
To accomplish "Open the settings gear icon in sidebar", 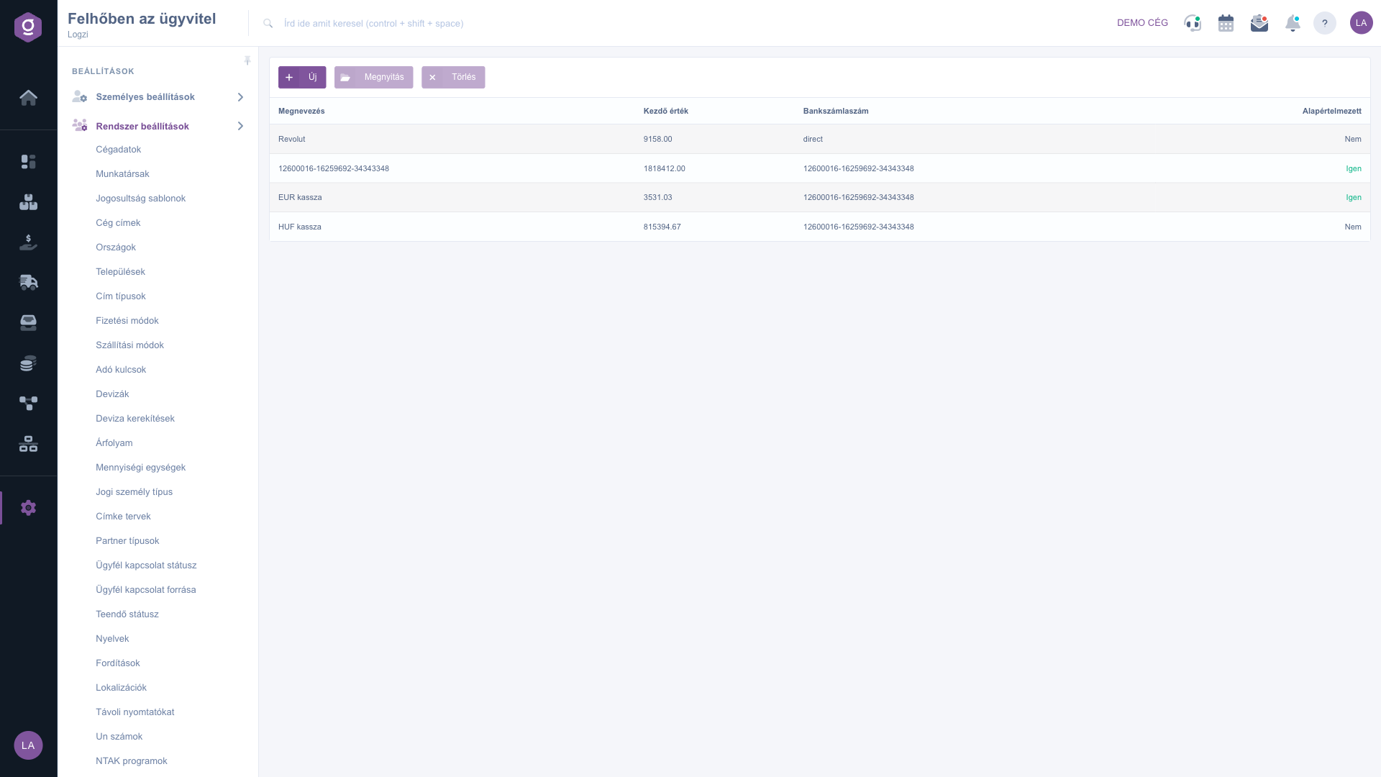I will [28, 508].
